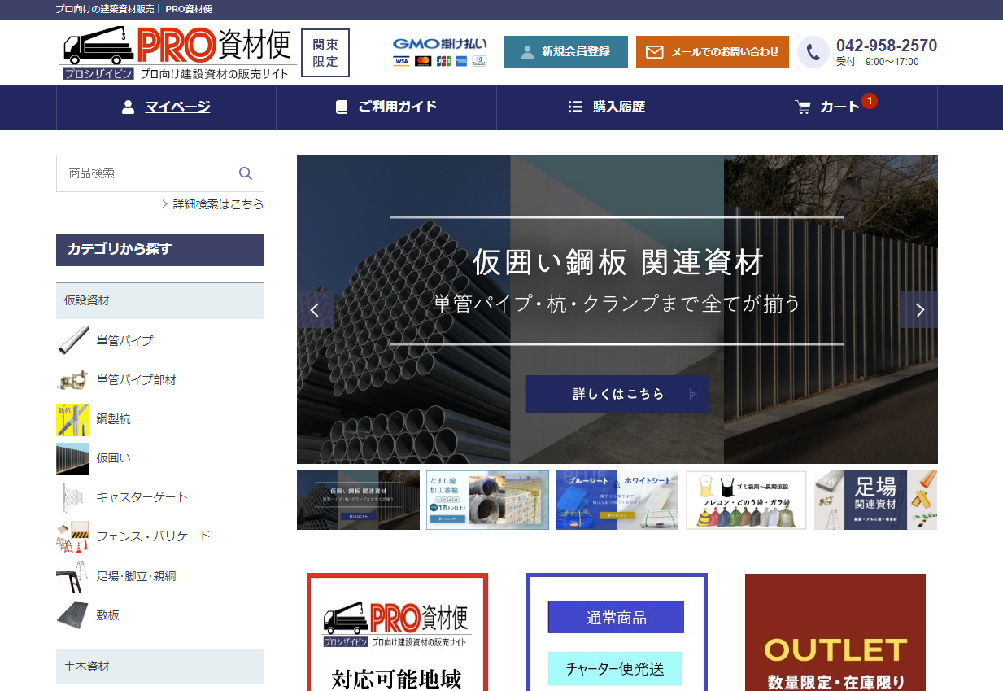Select the 足場関連資材 banner thumbnail
The image size is (1003, 691).
pos(875,501)
